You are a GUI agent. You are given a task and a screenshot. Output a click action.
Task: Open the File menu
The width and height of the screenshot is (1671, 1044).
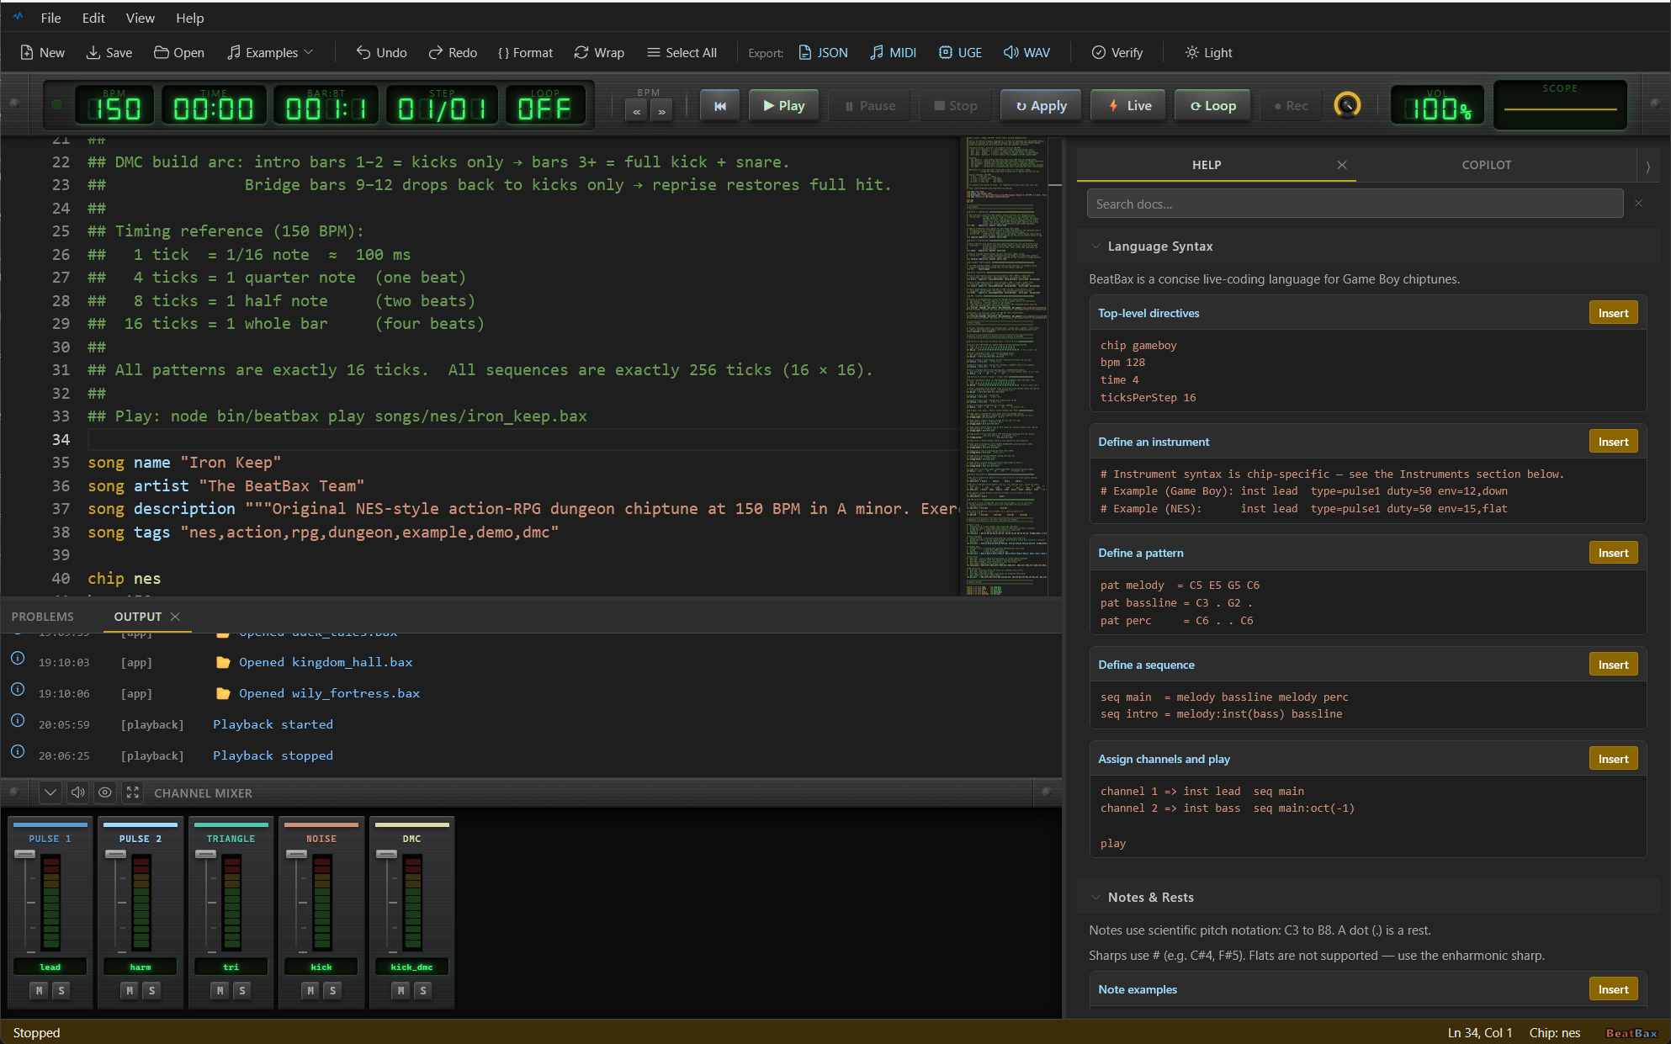tap(50, 18)
